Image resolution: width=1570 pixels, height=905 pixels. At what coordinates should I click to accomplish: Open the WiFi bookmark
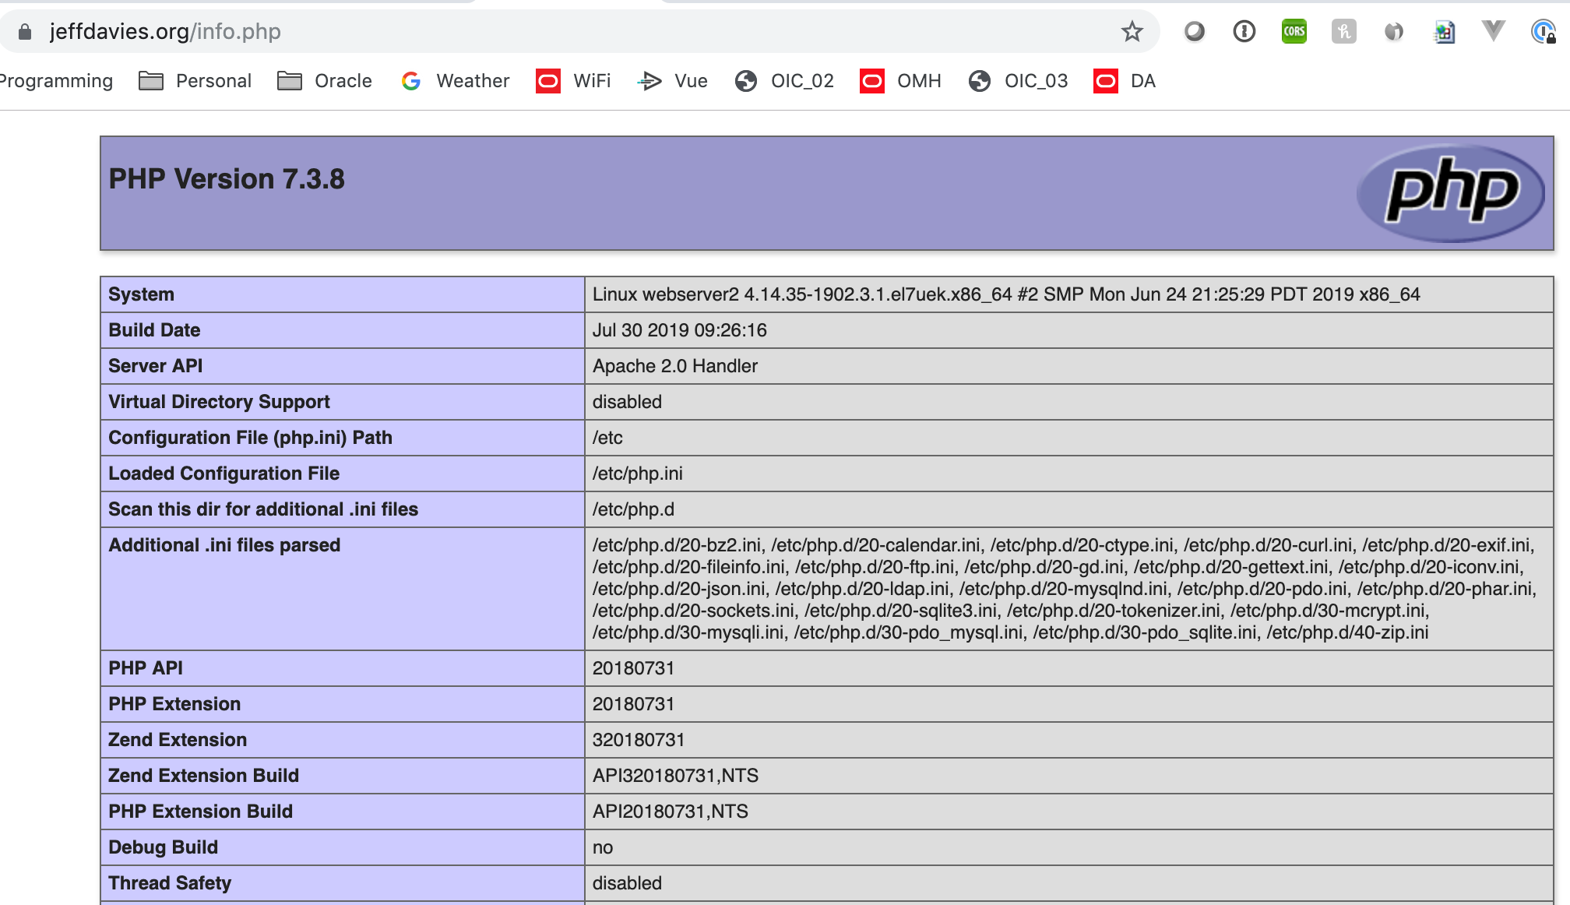[573, 81]
